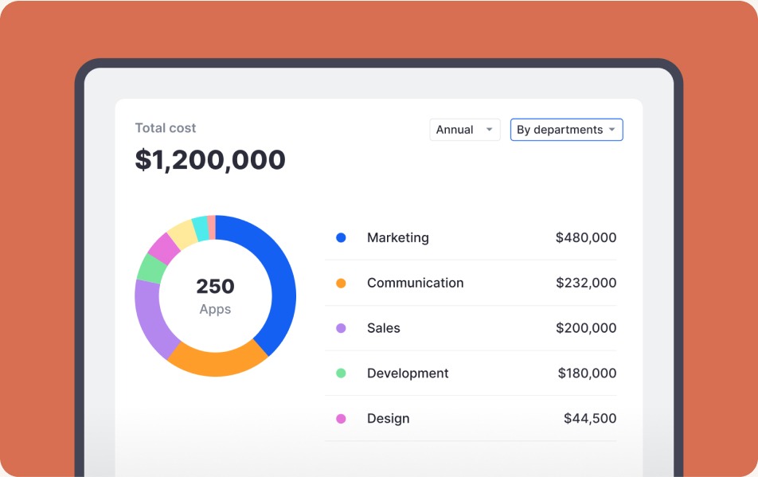Click the magenta donut chart segment
Viewport: 758px width, 477px height.
coord(163,248)
